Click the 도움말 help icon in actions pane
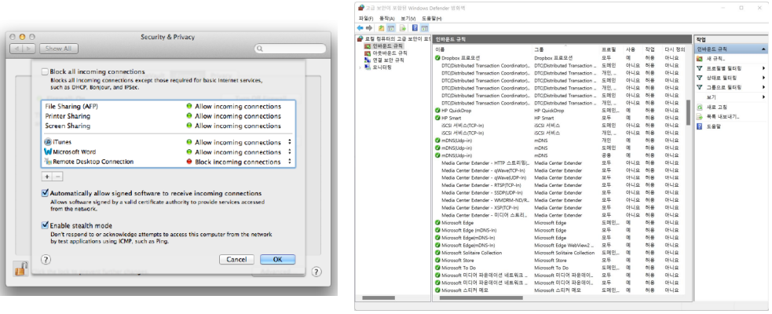The width and height of the screenshot is (772, 314). (700, 126)
